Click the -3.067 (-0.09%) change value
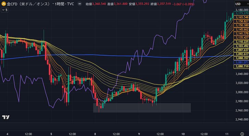Viewport: 249px width, 136px height. pyautogui.click(x=183, y=4)
